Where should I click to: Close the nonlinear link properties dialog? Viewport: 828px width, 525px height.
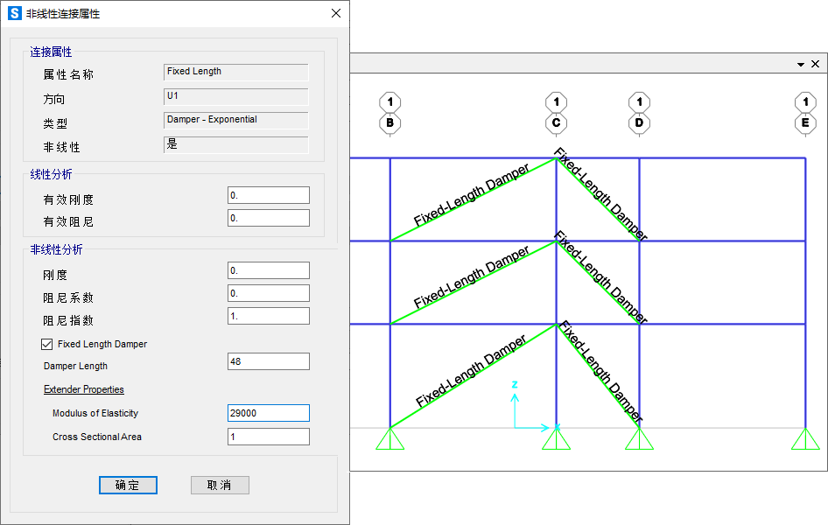click(336, 14)
